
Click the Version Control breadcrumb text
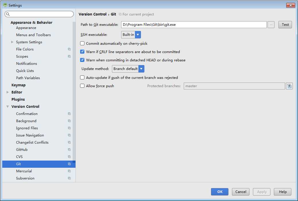[92, 14]
